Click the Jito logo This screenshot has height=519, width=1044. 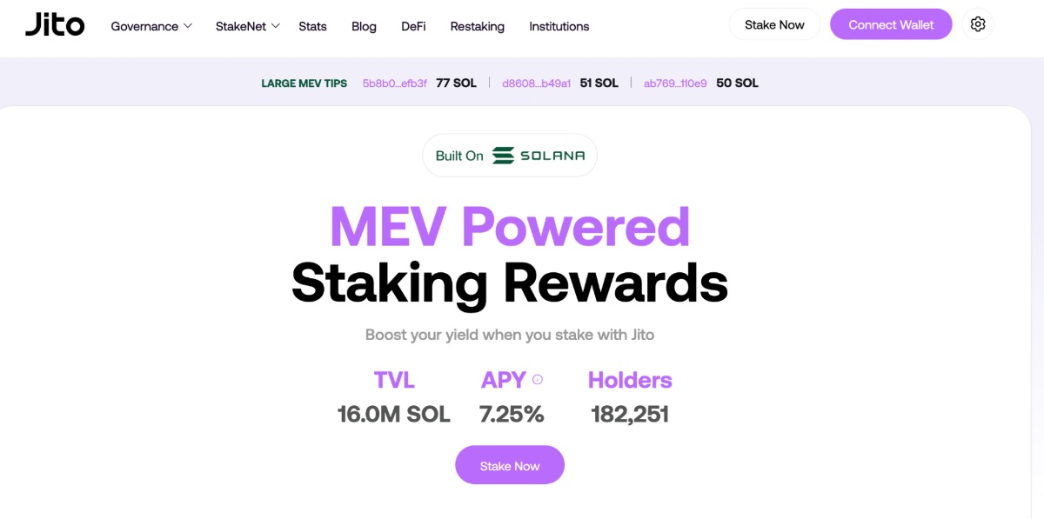55,25
